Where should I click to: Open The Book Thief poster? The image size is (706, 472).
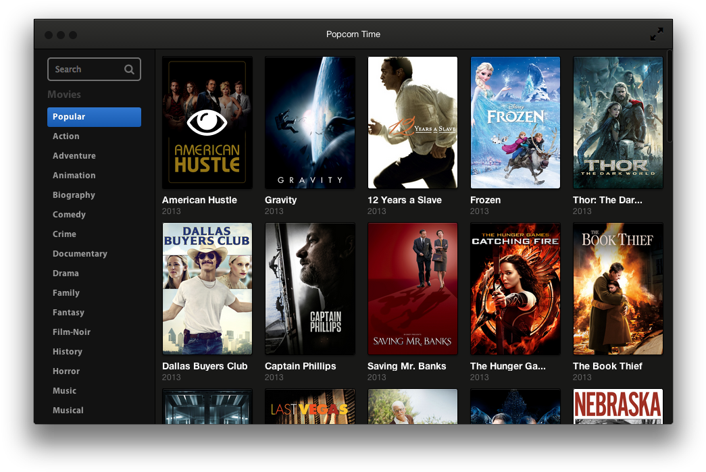[617, 288]
